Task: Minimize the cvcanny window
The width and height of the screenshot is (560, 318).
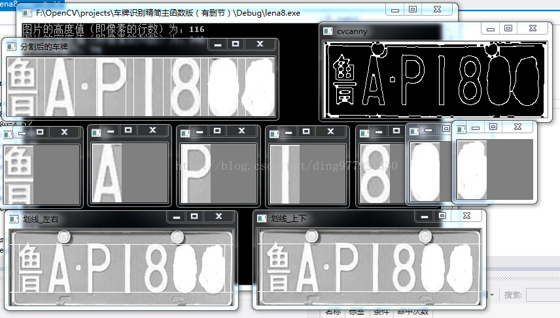Action: [x=491, y=28]
